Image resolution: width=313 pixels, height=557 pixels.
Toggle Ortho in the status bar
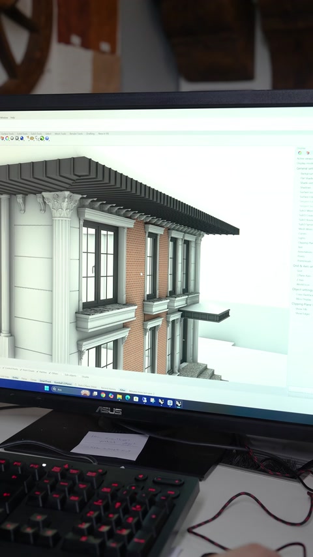click(x=15, y=378)
